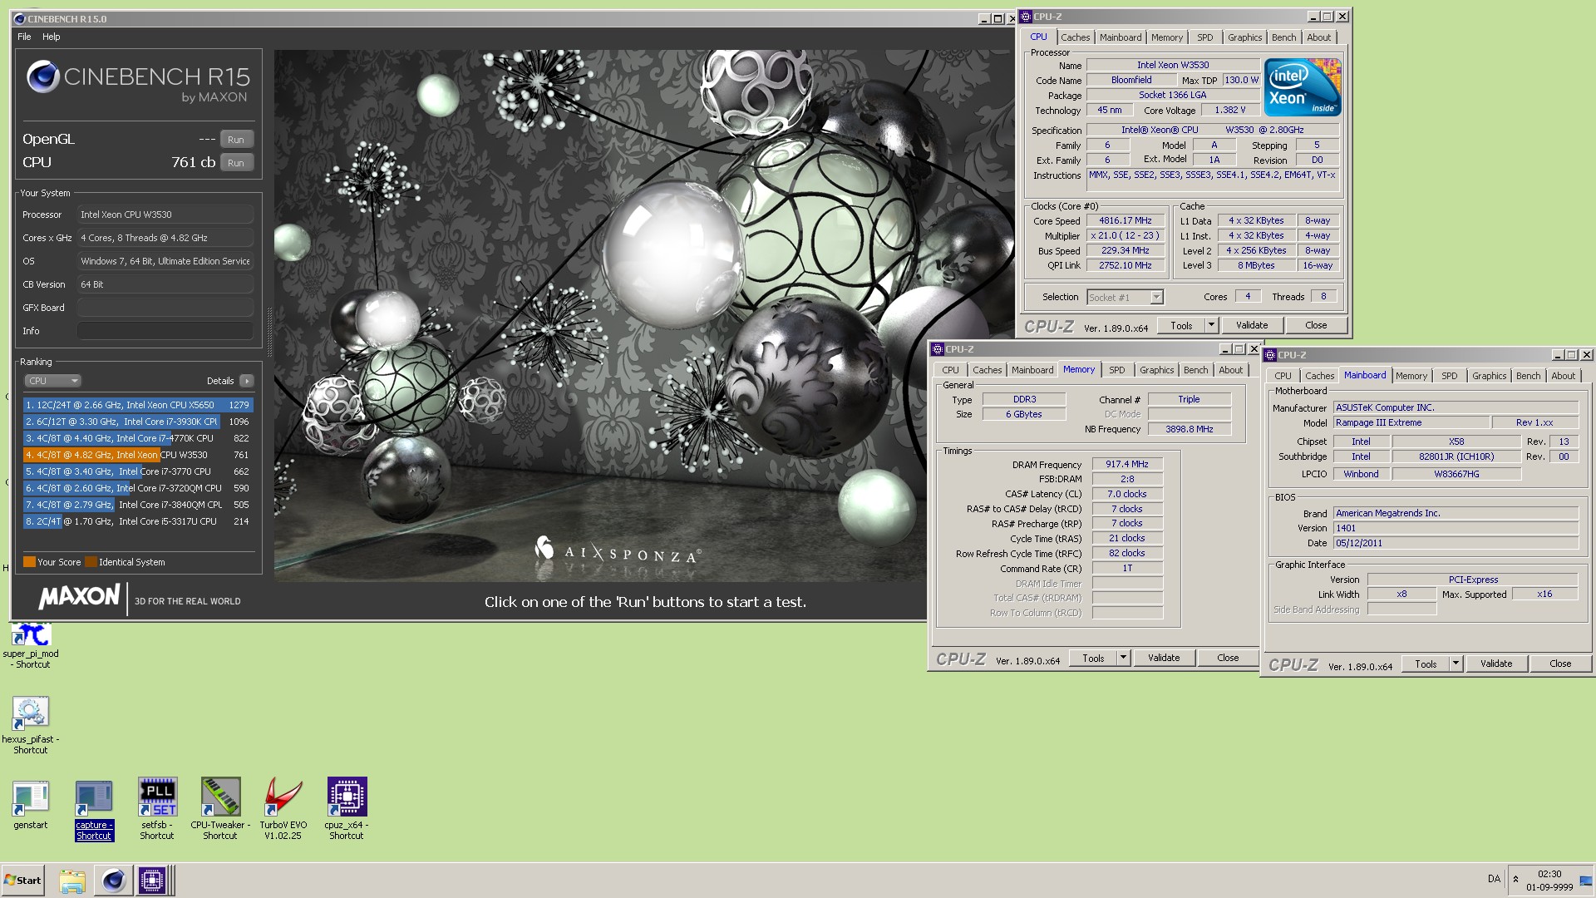
Task: Open hexus_pifast shortcut desktop icon
Action: 31,725
